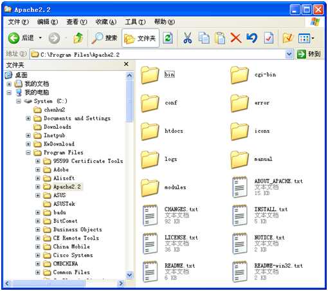Copy selection with the copy icon

coord(204,38)
